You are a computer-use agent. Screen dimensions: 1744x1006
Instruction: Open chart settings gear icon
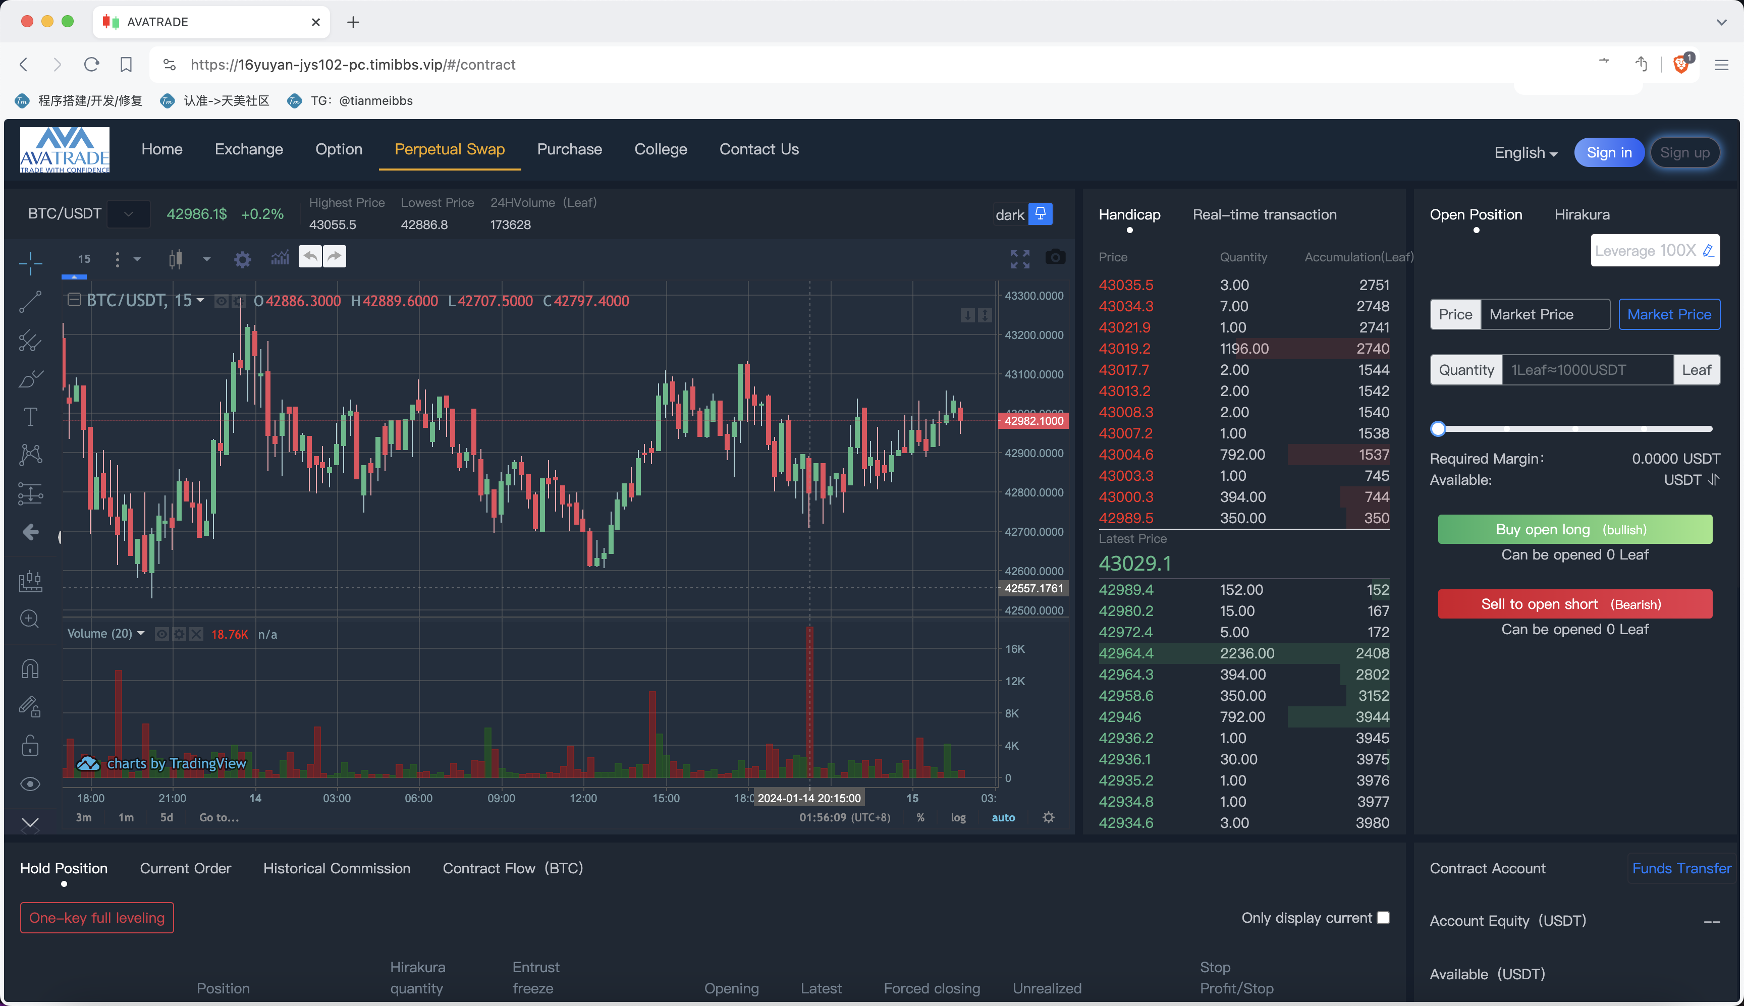click(x=242, y=260)
